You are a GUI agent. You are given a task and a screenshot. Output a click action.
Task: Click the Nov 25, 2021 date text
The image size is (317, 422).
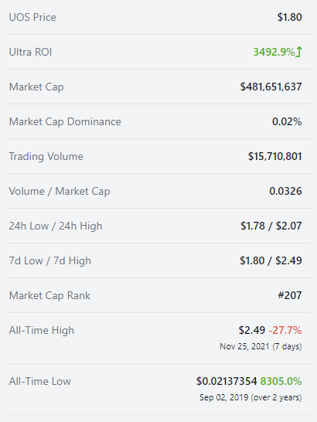[x=244, y=346]
